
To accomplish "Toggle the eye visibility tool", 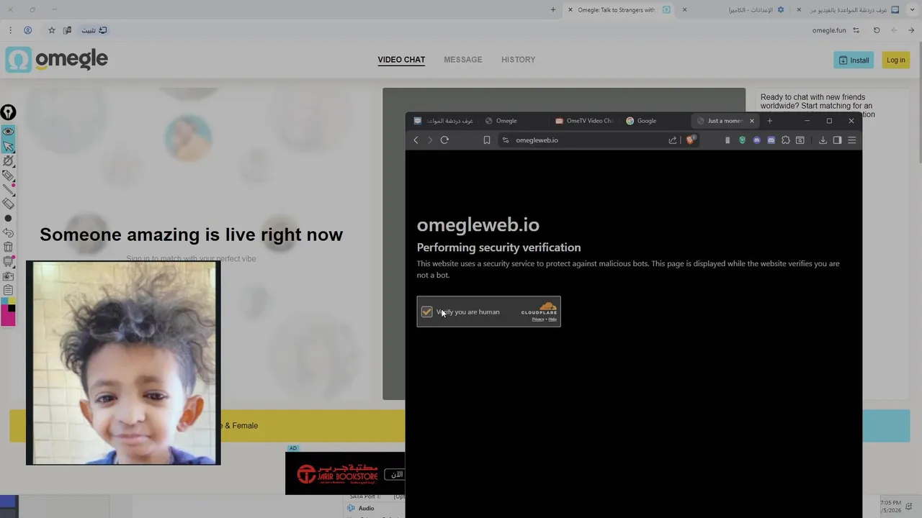I will [8, 132].
